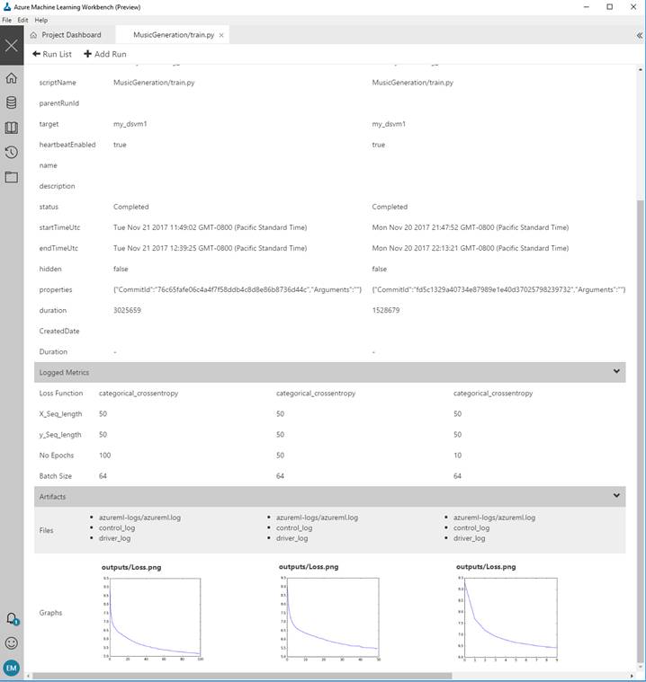
Task: Maximize the Workbench window
Action: point(610,7)
